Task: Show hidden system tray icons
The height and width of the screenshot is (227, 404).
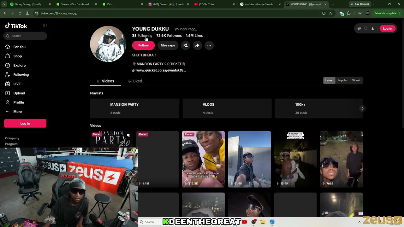Action: click(359, 222)
